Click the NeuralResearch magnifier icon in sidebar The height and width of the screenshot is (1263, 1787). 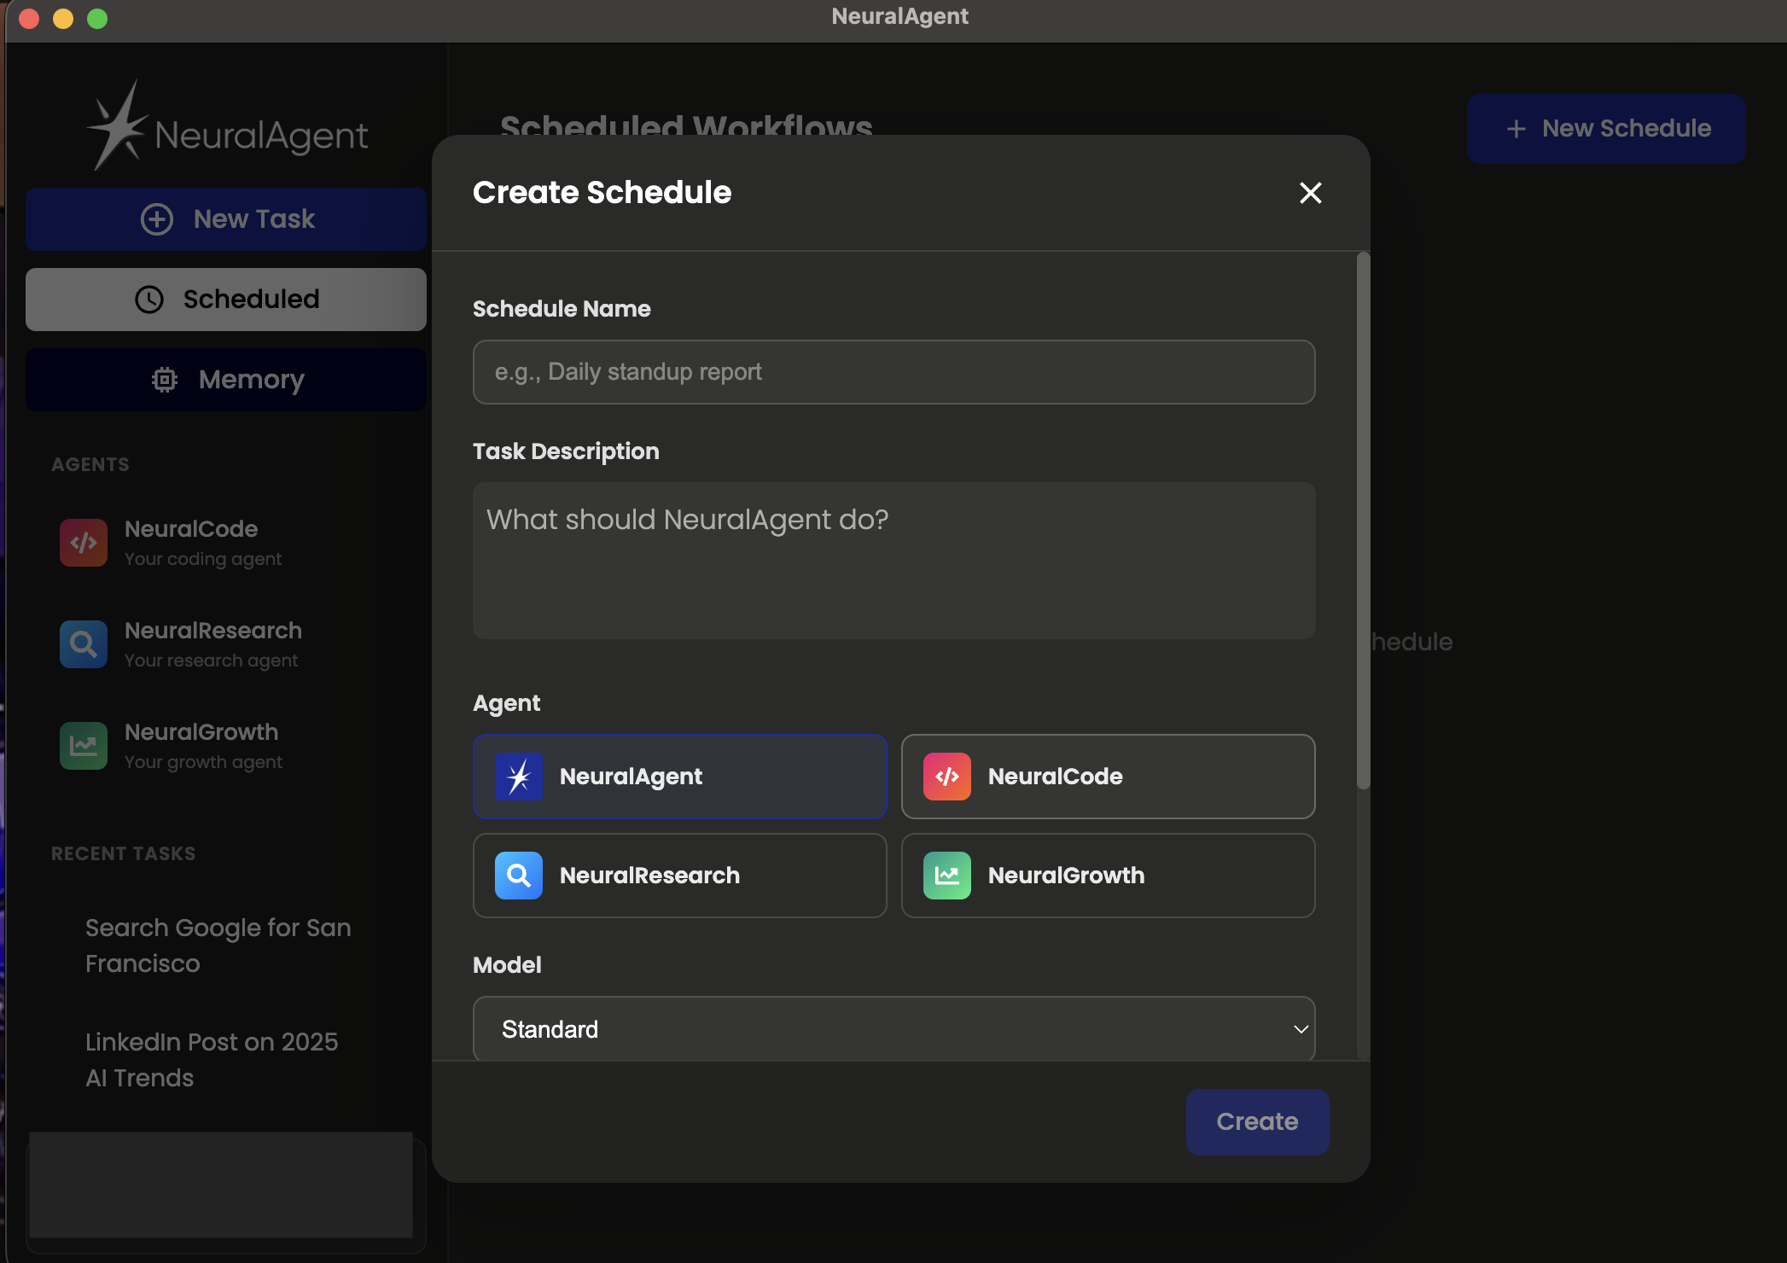[x=83, y=644]
